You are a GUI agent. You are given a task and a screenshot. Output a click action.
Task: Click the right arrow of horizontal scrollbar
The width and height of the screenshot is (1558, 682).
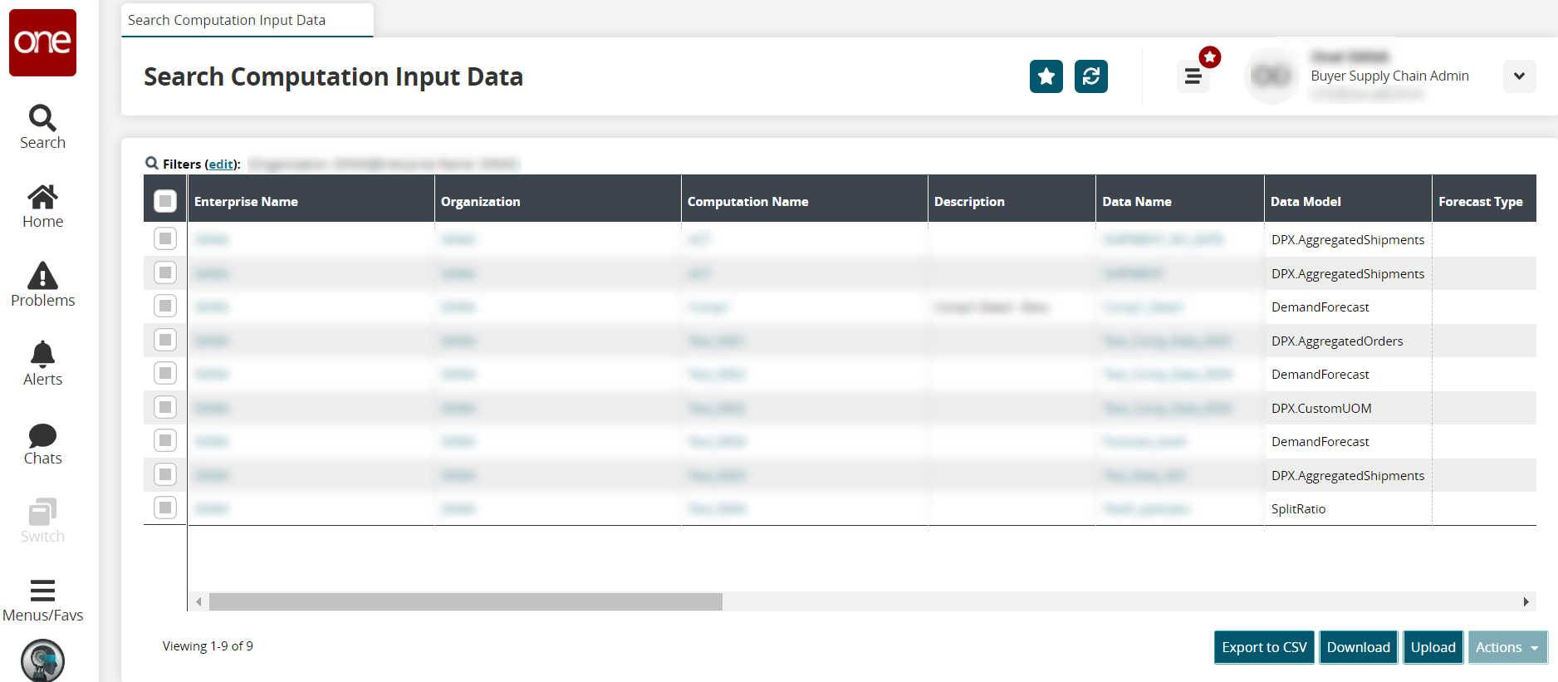pyautogui.click(x=1526, y=601)
